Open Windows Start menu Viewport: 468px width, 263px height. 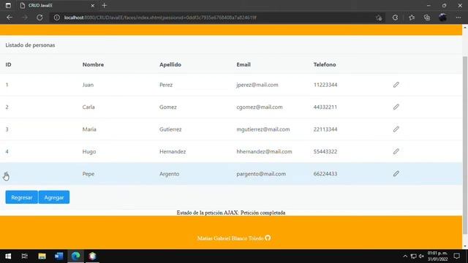(x=8, y=256)
